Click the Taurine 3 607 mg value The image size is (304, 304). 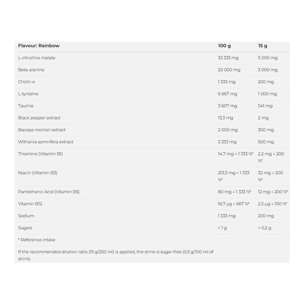pyautogui.click(x=227, y=106)
